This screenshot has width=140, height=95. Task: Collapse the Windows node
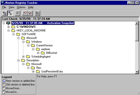(23, 42)
